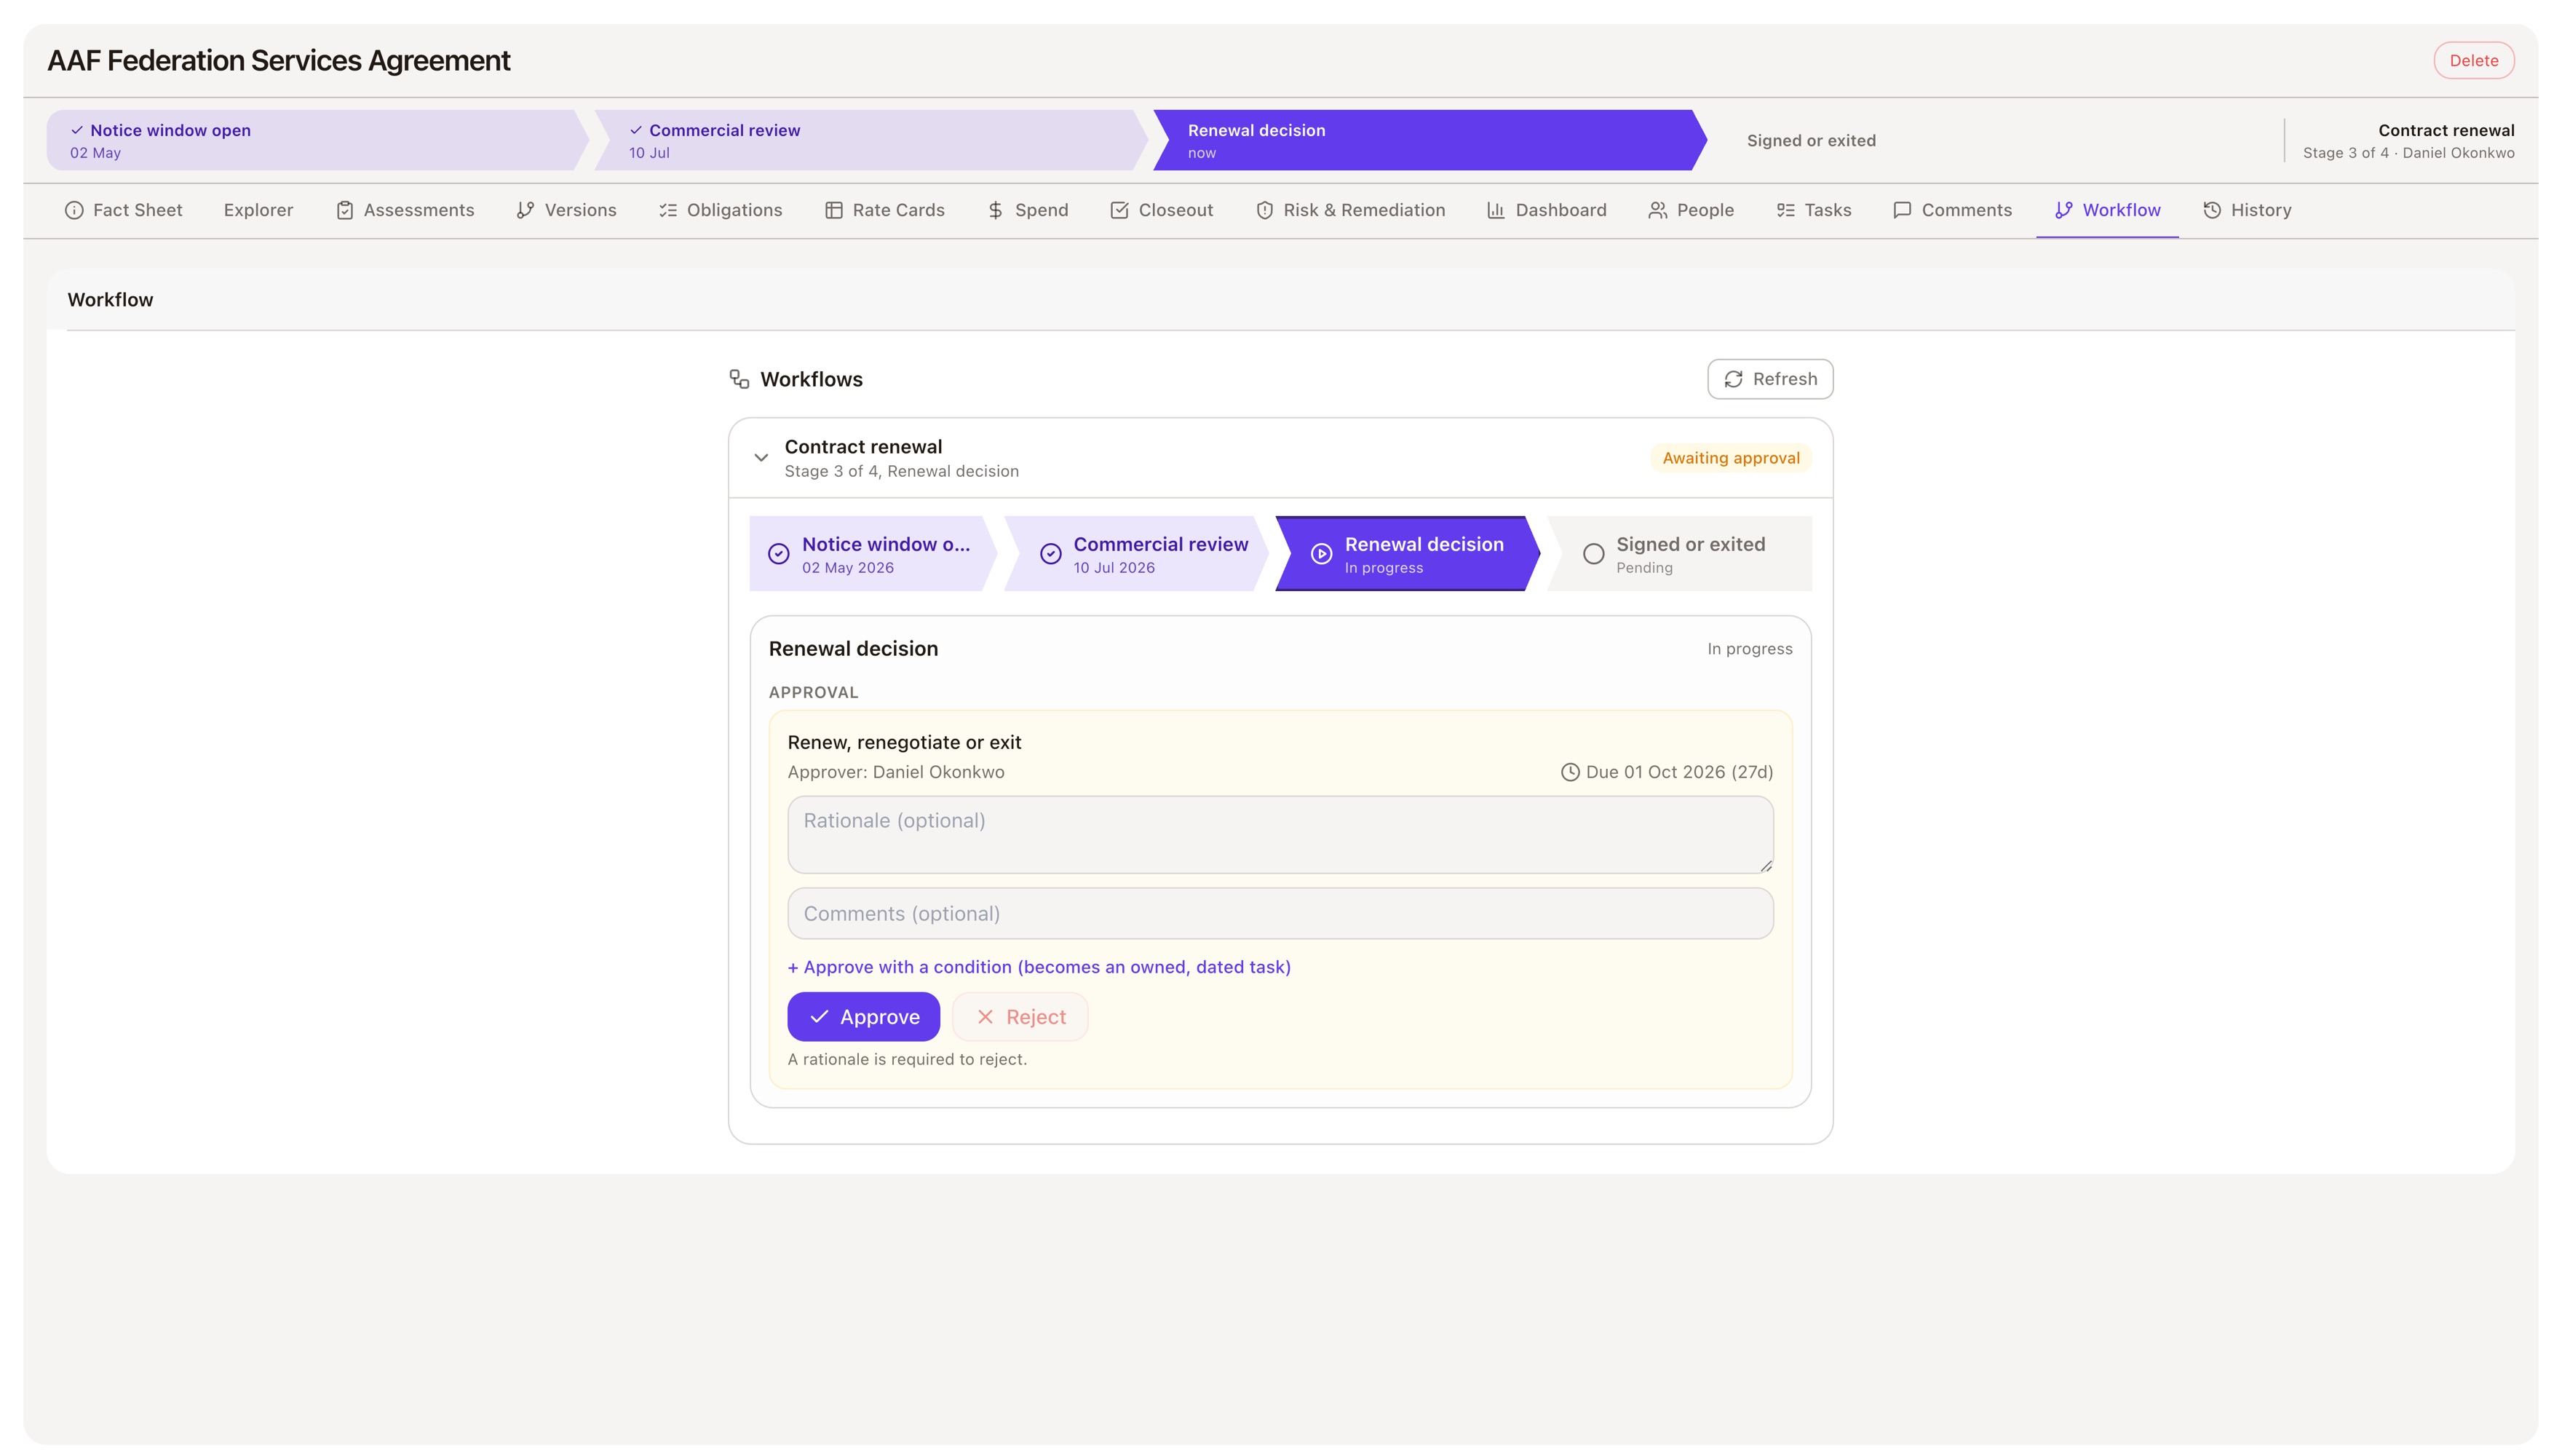Switch to the Tasks tab
The width and height of the screenshot is (2562, 1456).
click(1813, 210)
